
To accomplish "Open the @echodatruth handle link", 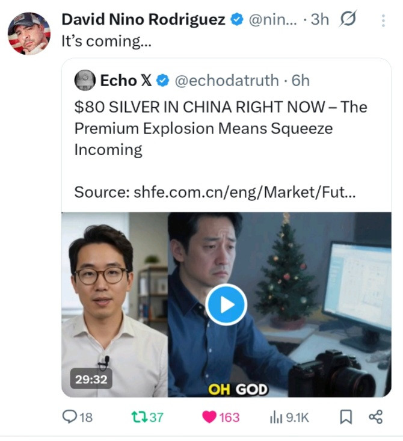I will 227,81.
